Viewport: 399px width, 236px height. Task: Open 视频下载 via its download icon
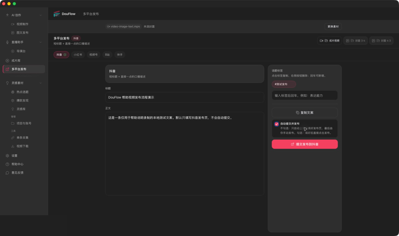point(13,146)
